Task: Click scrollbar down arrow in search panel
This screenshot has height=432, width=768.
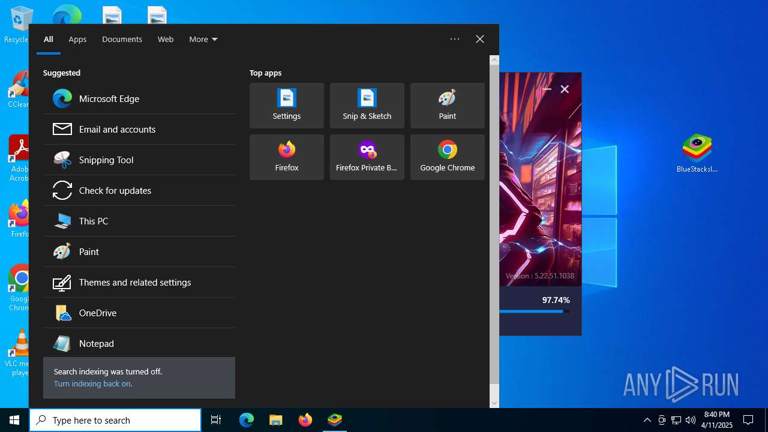Action: pyautogui.click(x=494, y=403)
